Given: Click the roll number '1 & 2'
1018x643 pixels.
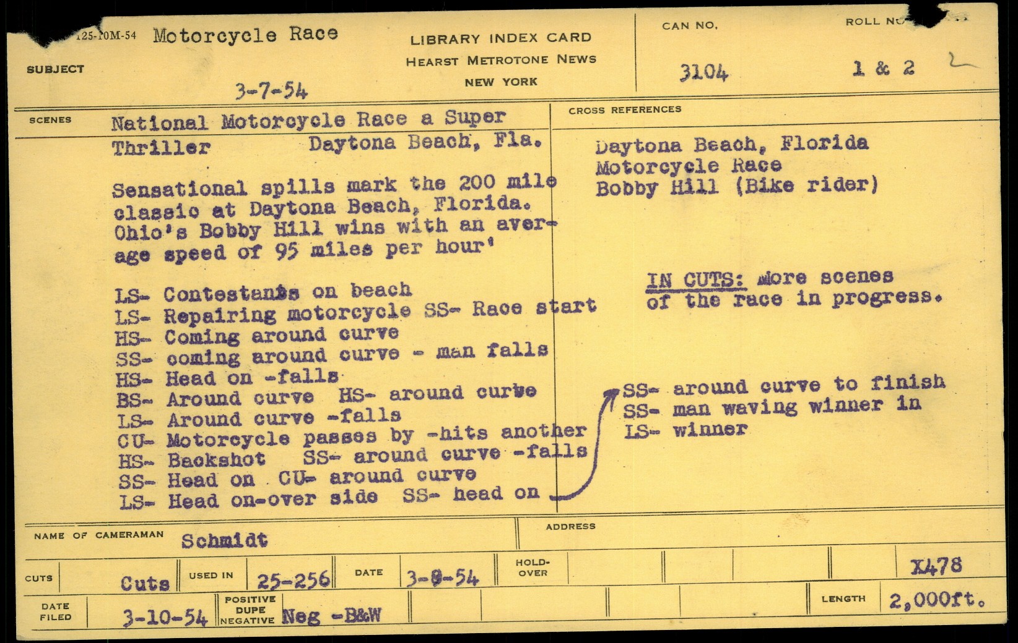Looking at the screenshot, I should tap(883, 68).
